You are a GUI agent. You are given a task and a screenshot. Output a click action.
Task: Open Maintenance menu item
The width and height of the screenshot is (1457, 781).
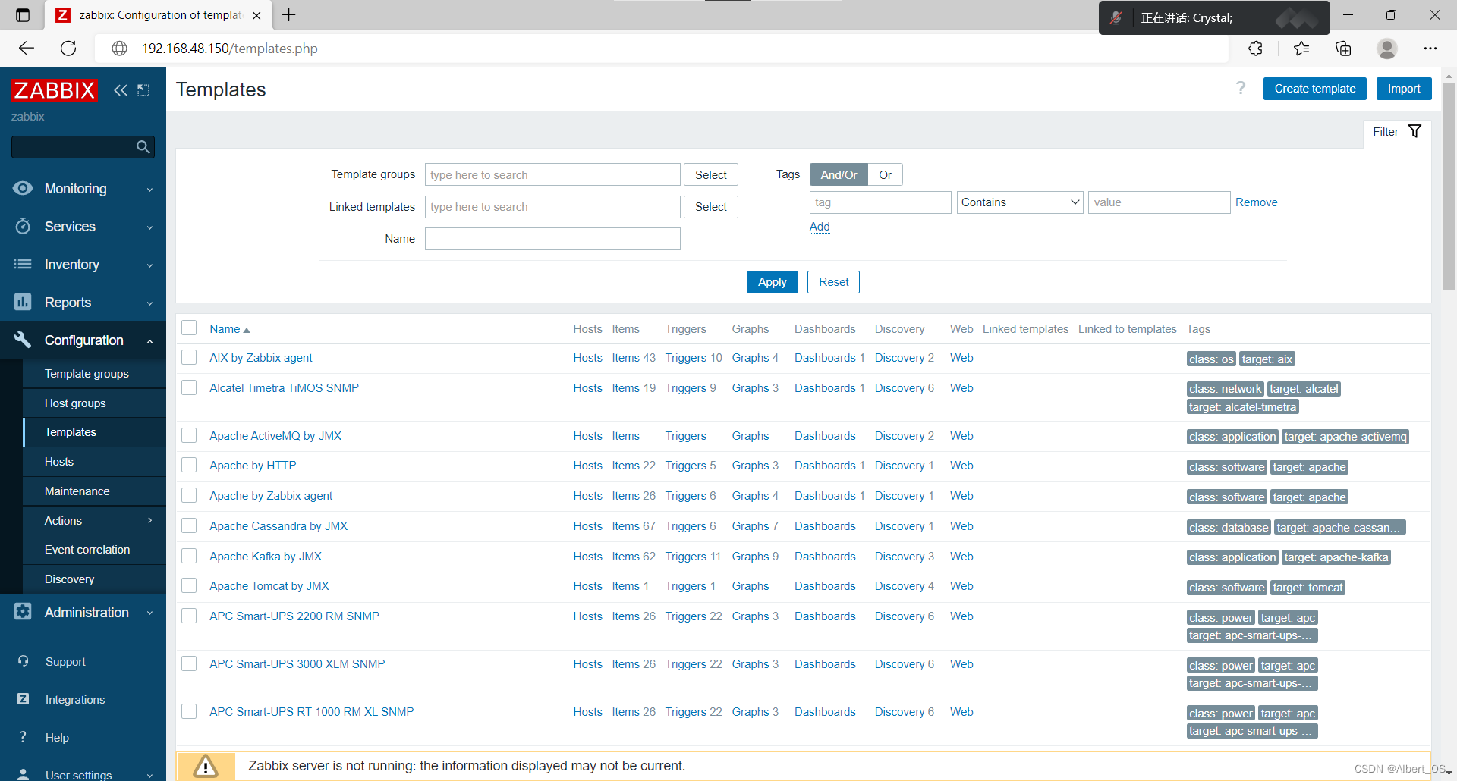[77, 491]
